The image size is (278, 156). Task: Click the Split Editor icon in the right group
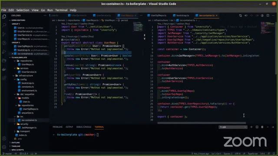pos(268,16)
